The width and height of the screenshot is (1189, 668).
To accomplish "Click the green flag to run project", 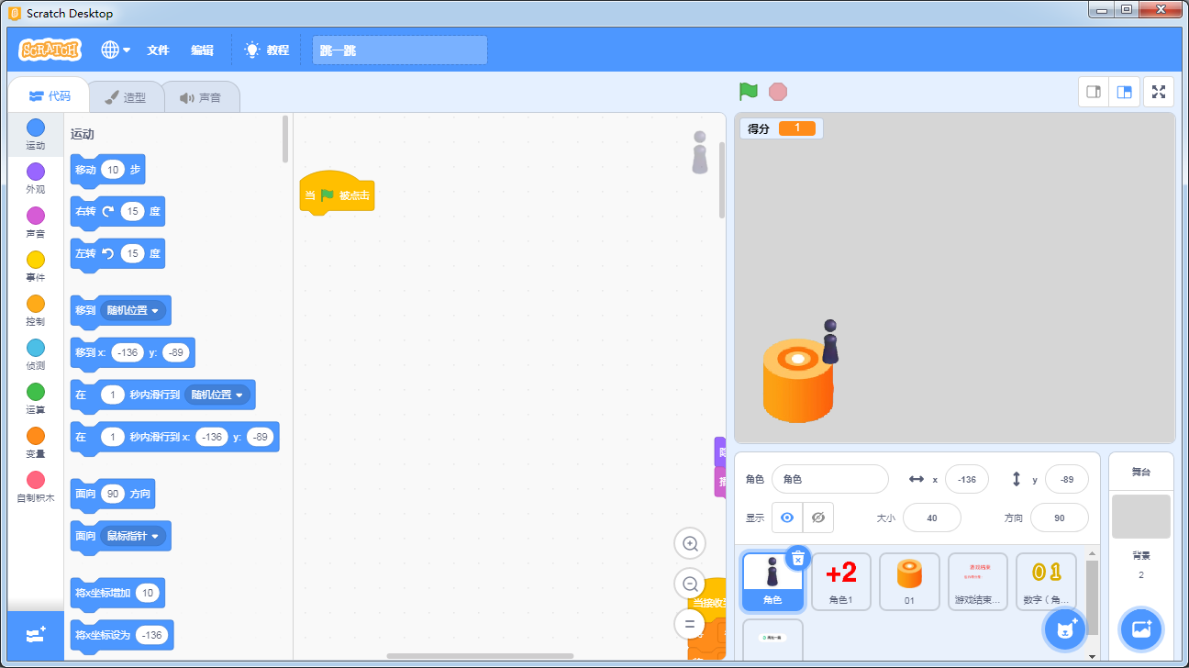I will (x=748, y=92).
